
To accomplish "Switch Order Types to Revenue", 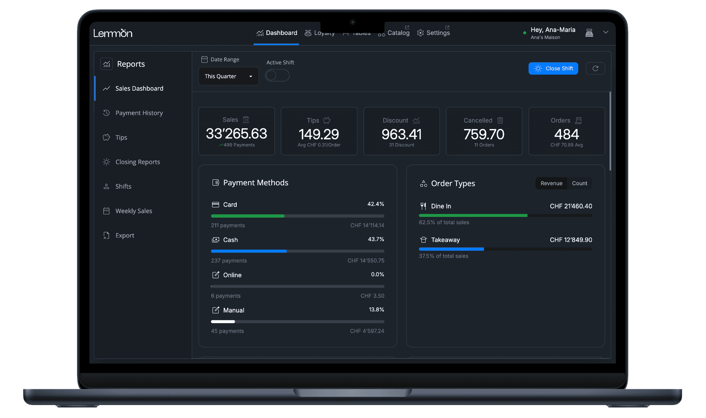I will click(x=551, y=183).
